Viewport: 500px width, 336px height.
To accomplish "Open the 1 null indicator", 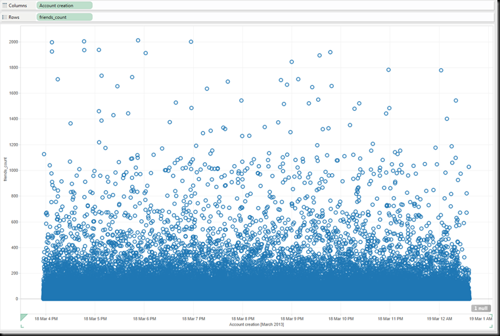I will click(x=481, y=308).
